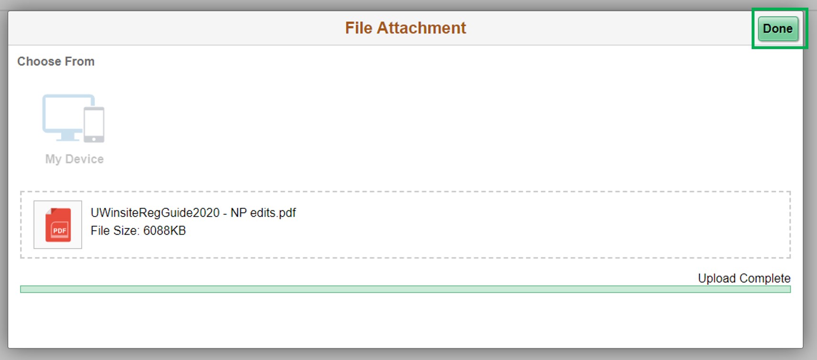Screen dimensions: 817x360
Task: Click the Upload Complete status text
Action: 744,278
